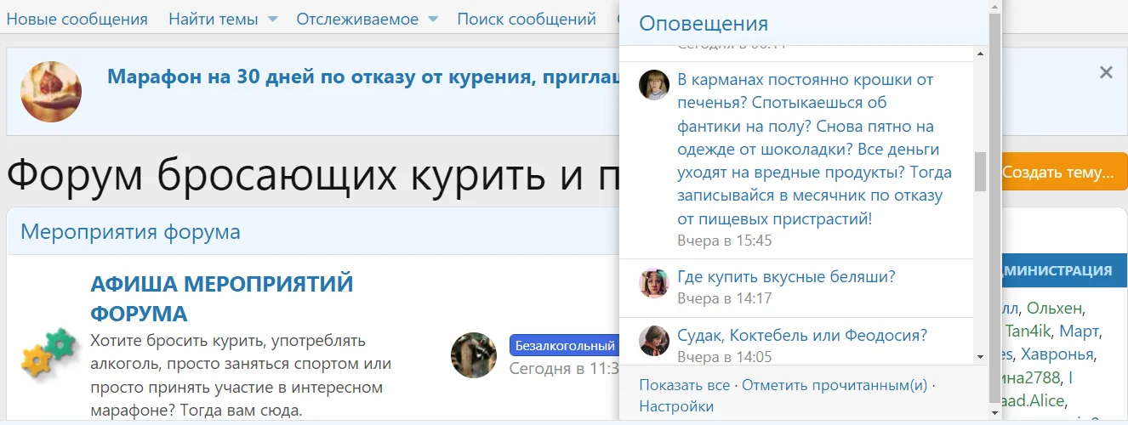Click Отметить прочитанным(и)
This screenshot has height=425, width=1128.
tap(835, 385)
